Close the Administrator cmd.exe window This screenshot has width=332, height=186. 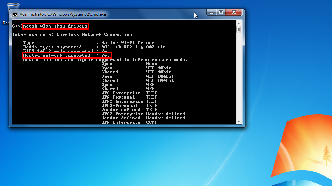233,13
